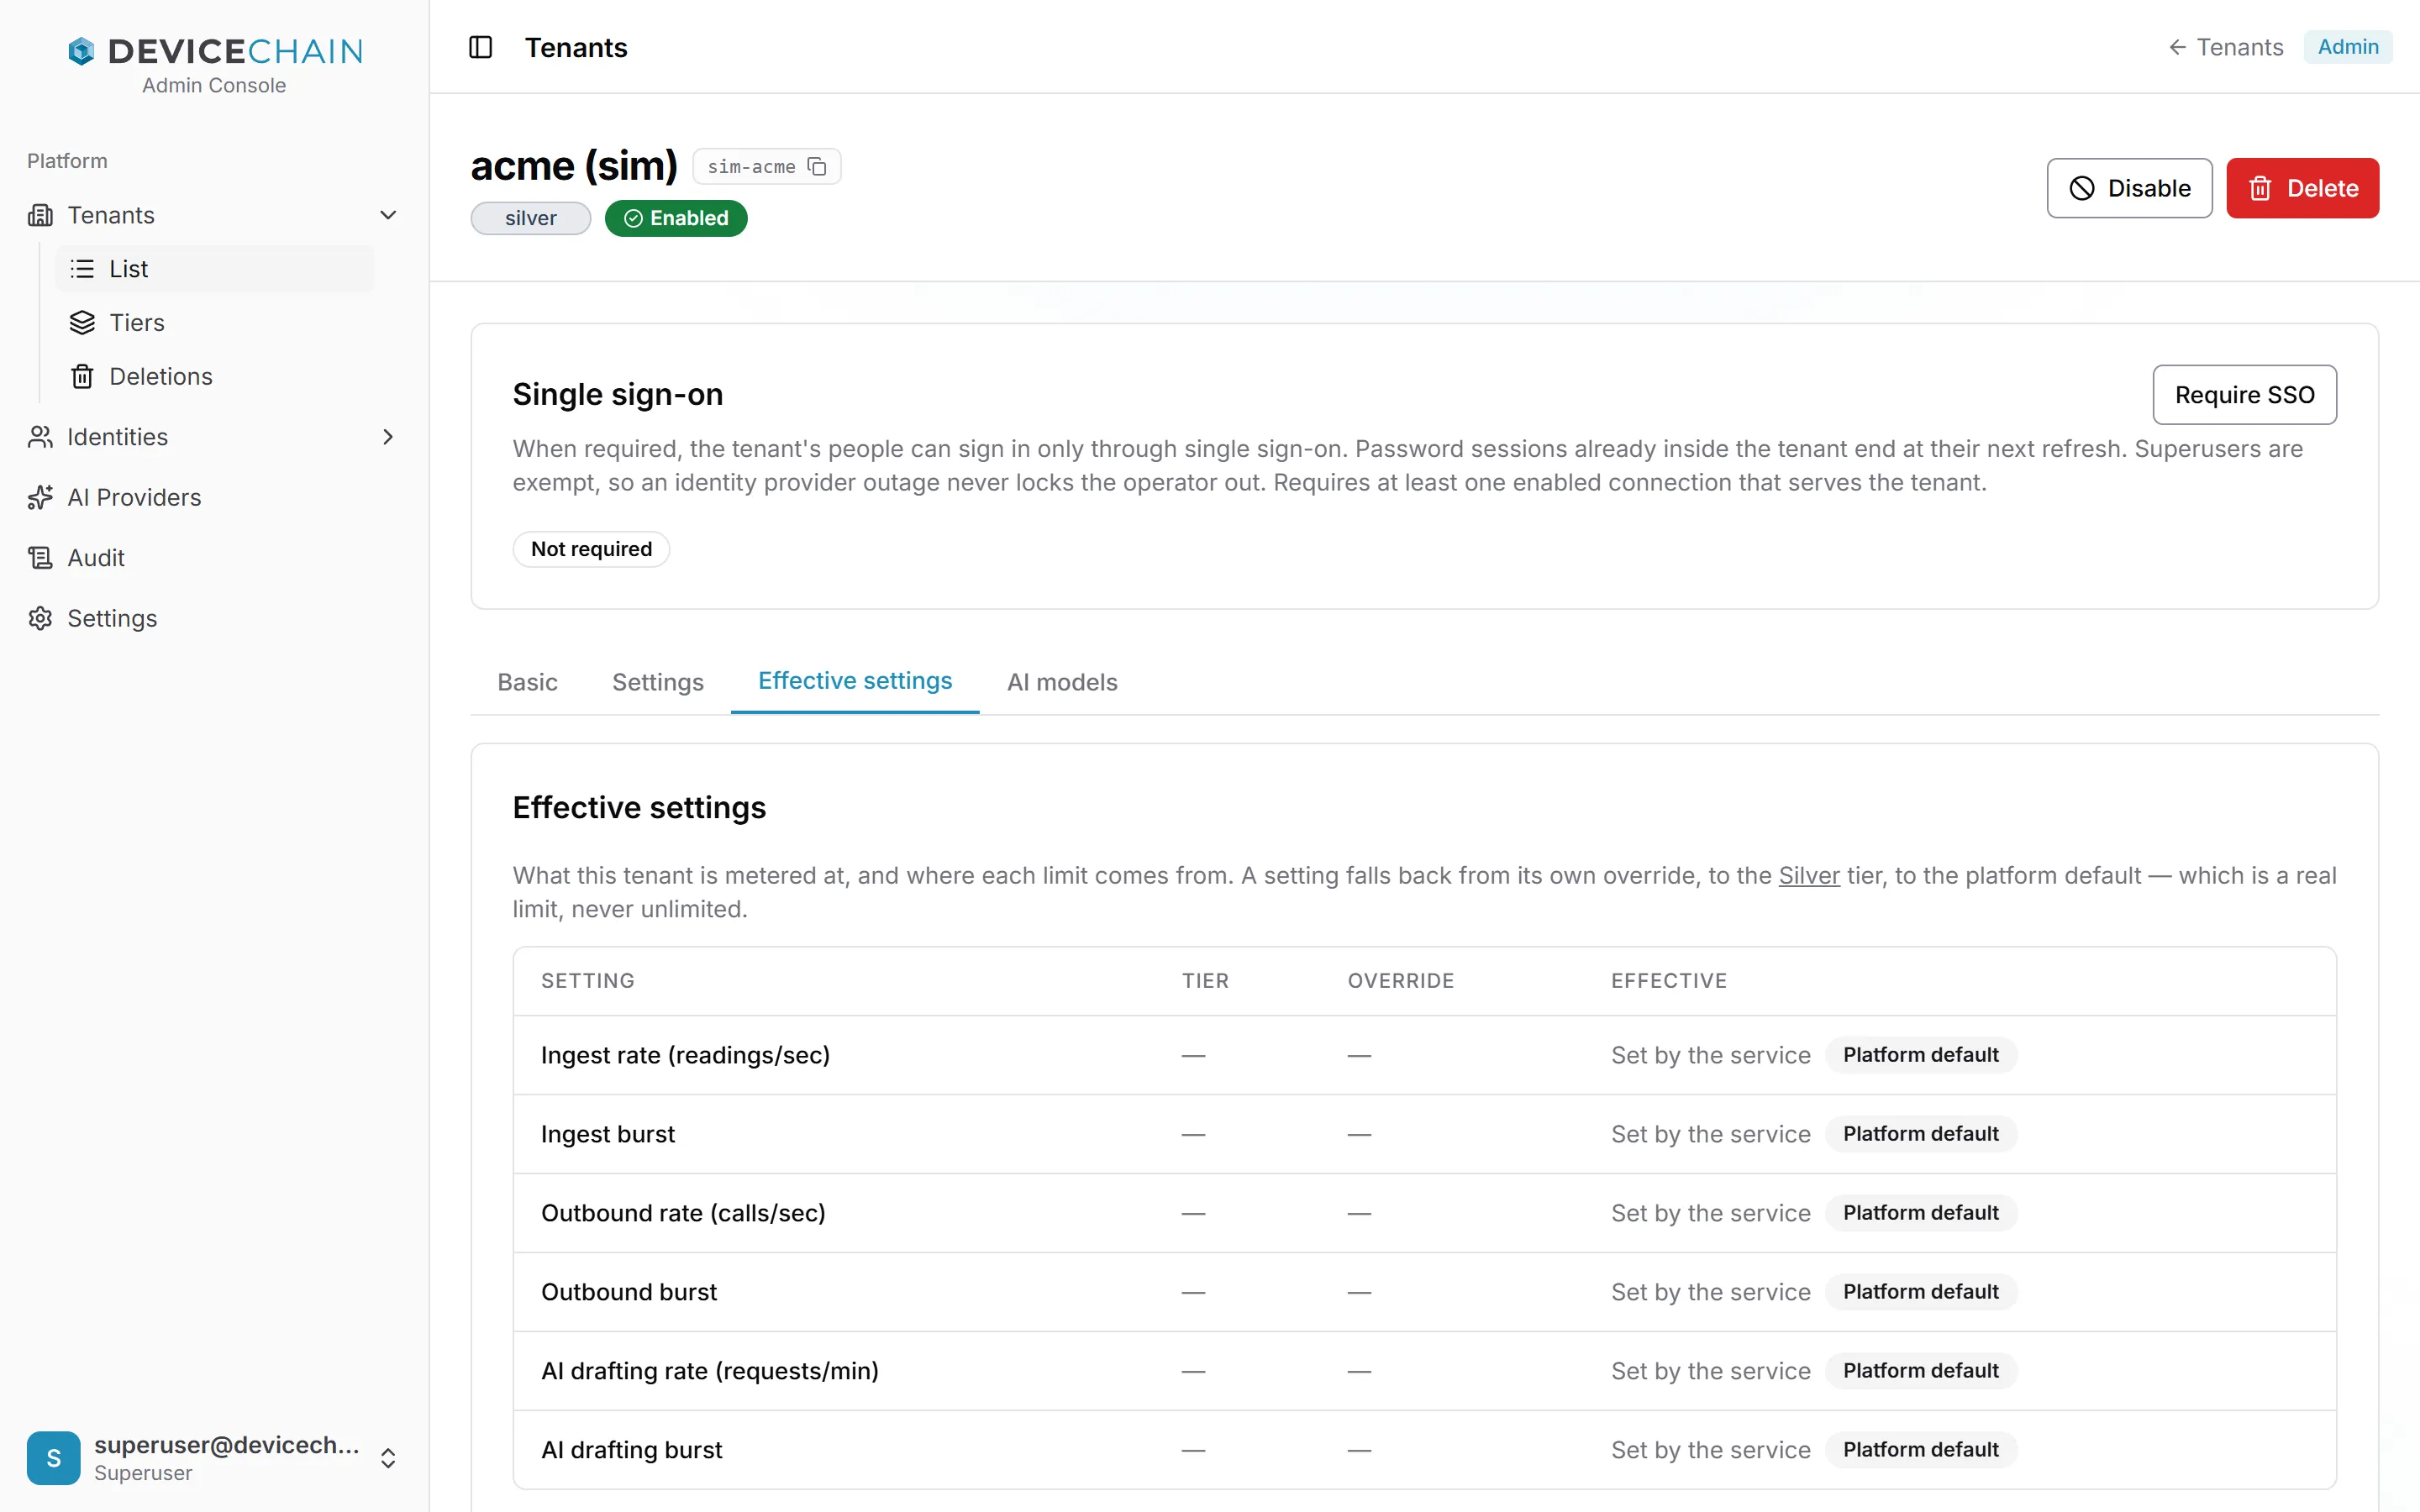The image size is (2420, 1512).
Task: Open the superuser account menu
Action: point(214,1457)
